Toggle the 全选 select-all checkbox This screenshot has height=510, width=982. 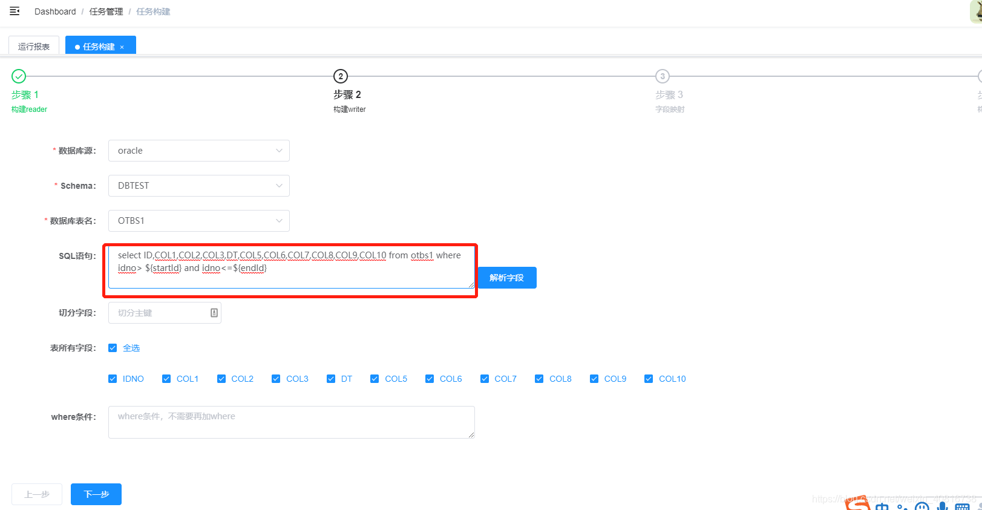pos(113,348)
